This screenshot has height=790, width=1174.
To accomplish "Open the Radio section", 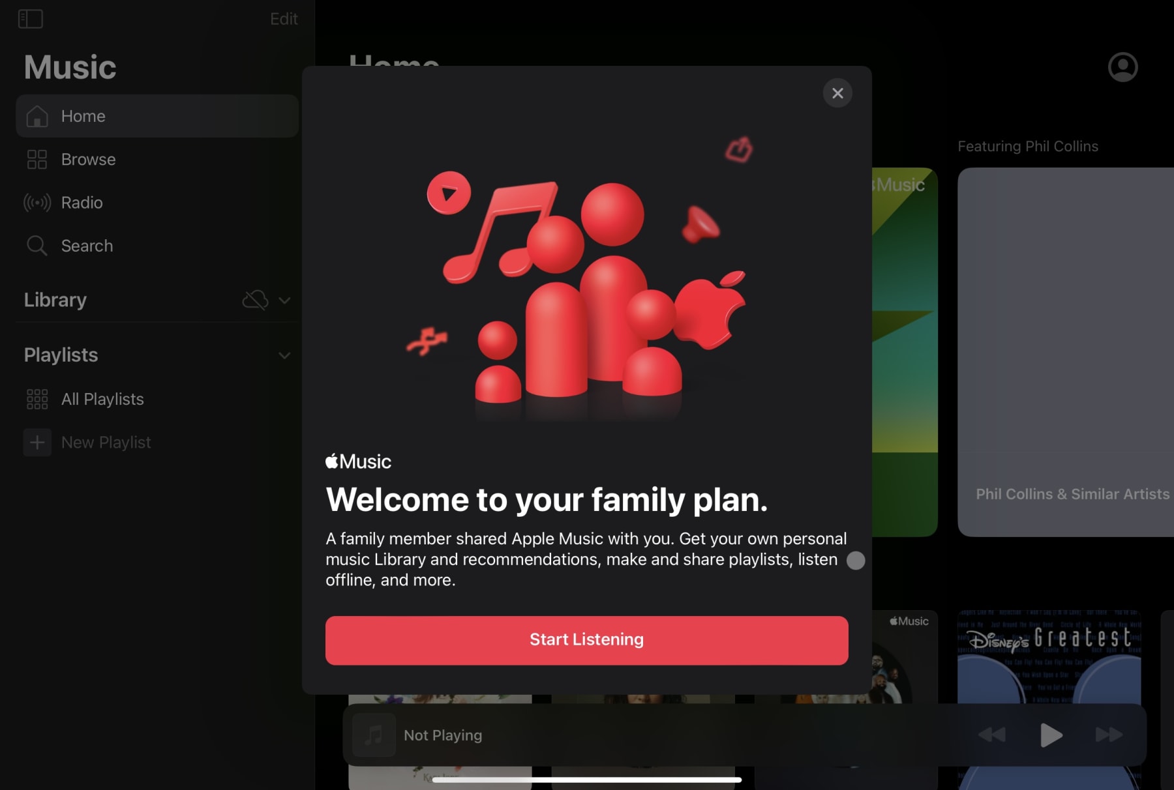I will (157, 203).
